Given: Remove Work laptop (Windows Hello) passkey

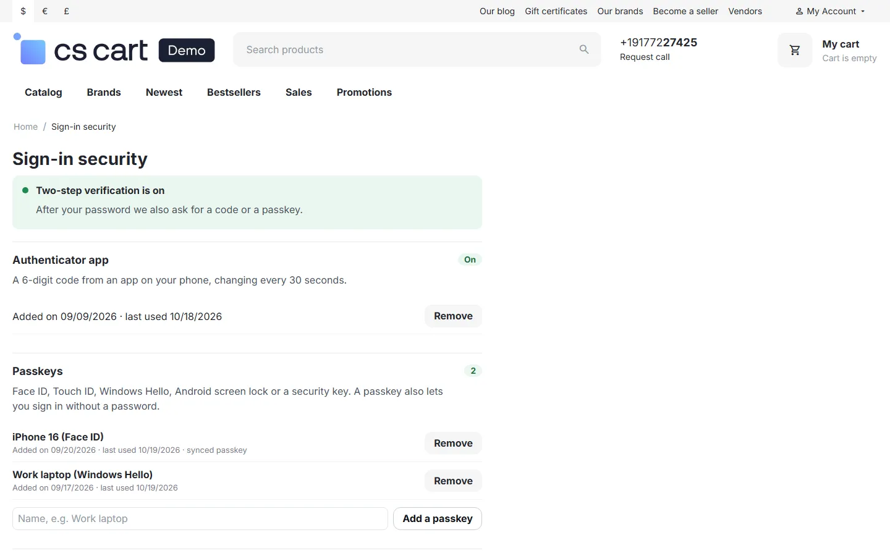Looking at the screenshot, I should [453, 481].
